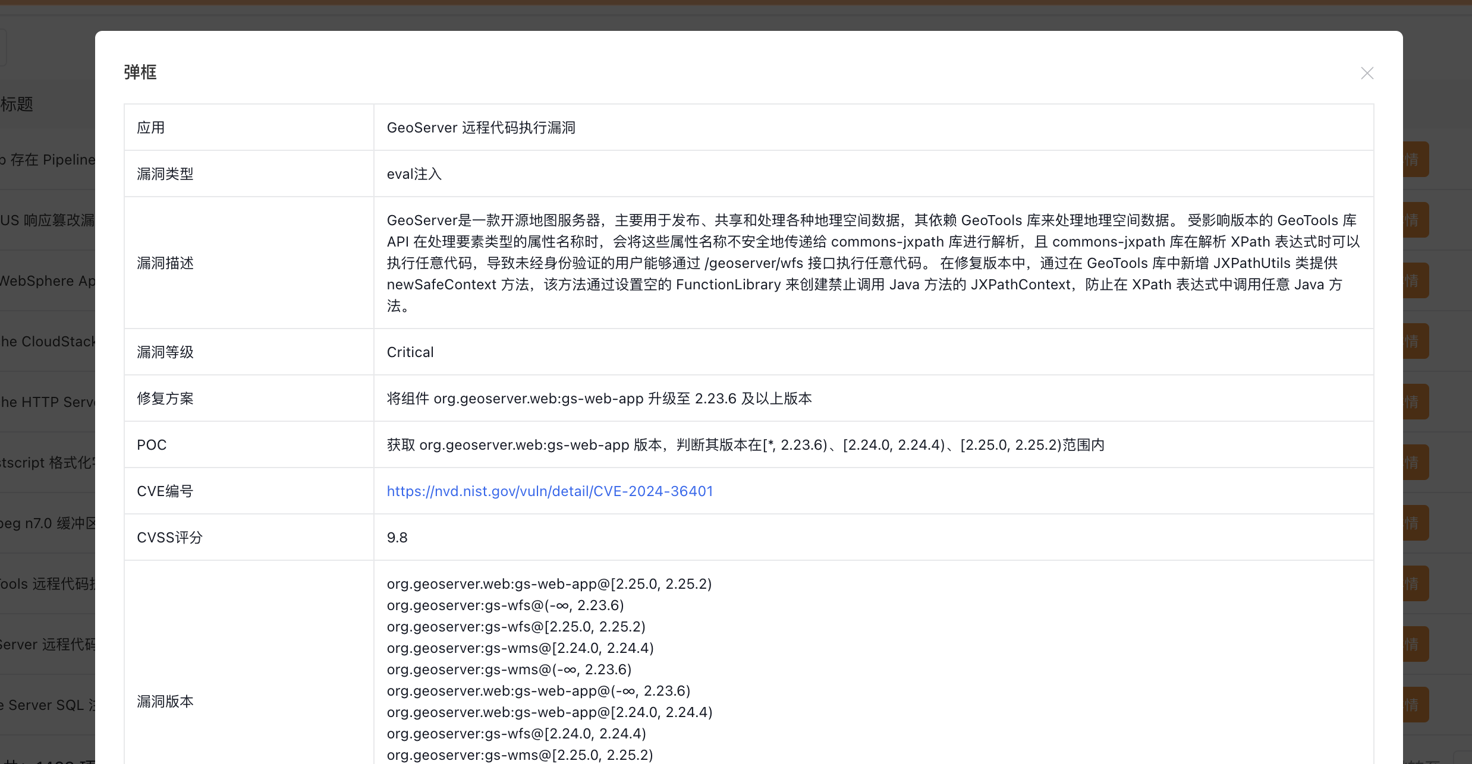The width and height of the screenshot is (1472, 764).
Task: Click background row containing CloudStack
Action: click(48, 342)
